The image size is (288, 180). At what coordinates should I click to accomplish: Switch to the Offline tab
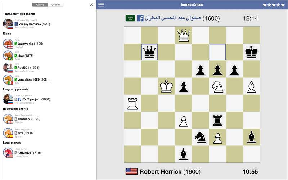tap(56, 5)
